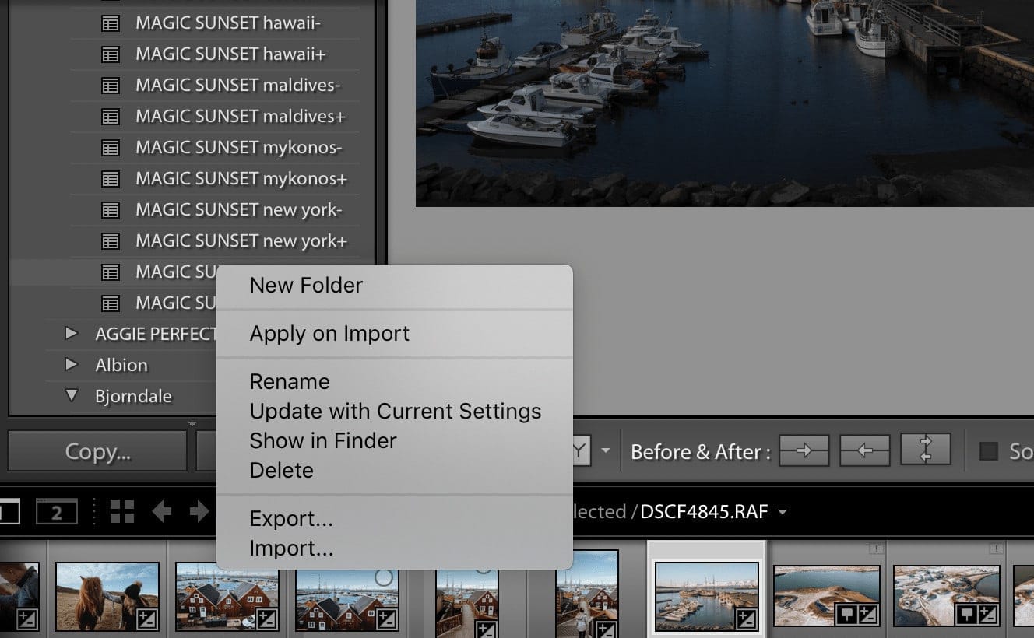
Task: Switch to secondary display 2 icon
Action: pos(56,512)
